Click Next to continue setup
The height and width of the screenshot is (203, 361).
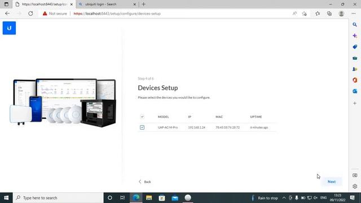(x=332, y=182)
